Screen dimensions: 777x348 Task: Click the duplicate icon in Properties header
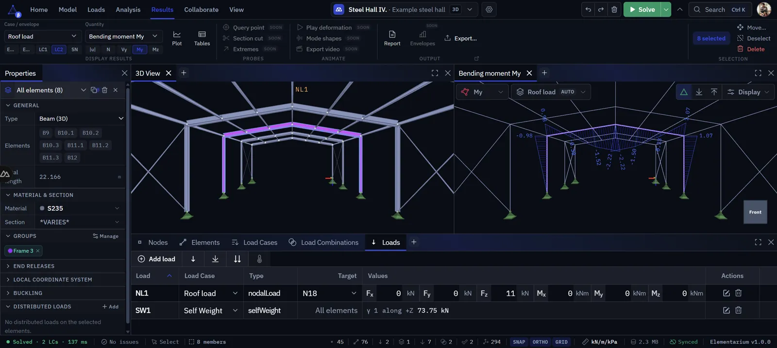click(94, 90)
